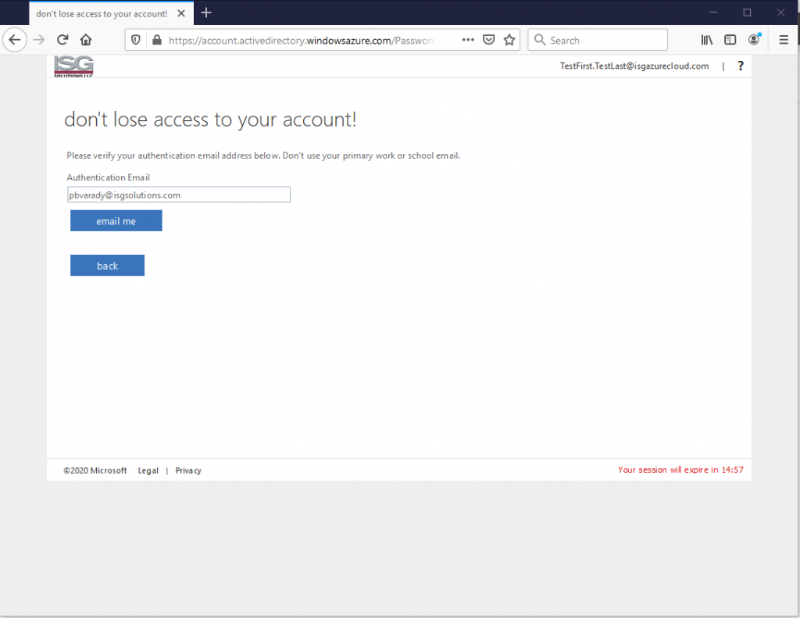This screenshot has height=618, width=800.
Task: Maximize the Firefox window
Action: [747, 13]
